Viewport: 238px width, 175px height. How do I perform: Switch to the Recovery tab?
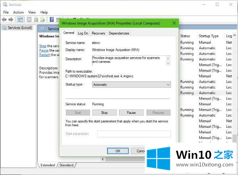point(98,33)
